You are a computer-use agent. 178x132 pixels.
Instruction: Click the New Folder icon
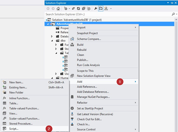point(4,92)
